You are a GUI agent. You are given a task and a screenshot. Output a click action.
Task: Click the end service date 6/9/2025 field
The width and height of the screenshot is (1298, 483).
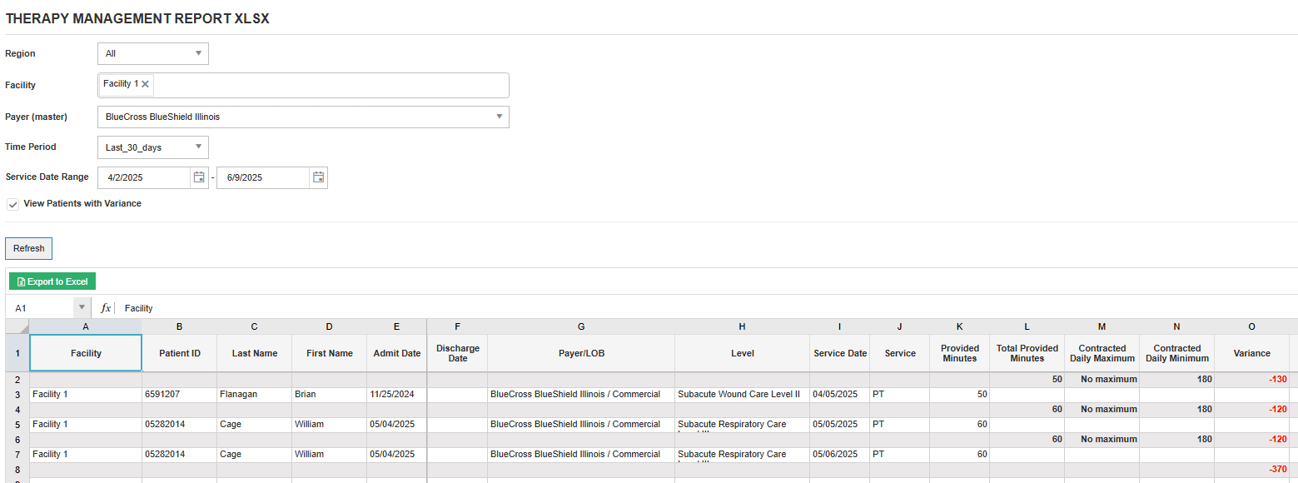coord(263,177)
